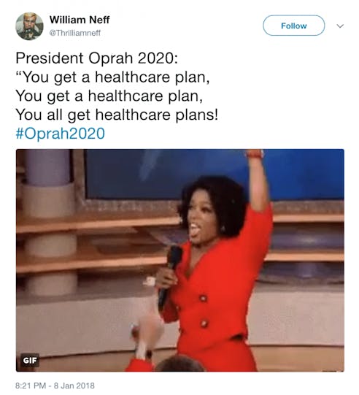Screen dimensions: 359x395
Task: Open the 8:21 PM - 8 Jan 2018 timestamp
Action: [x=55, y=386]
